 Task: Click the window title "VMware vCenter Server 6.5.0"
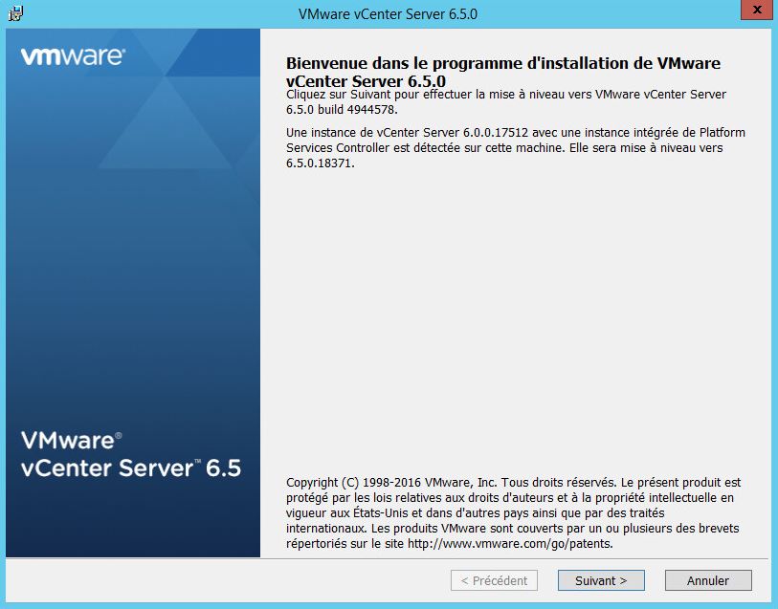tap(388, 14)
